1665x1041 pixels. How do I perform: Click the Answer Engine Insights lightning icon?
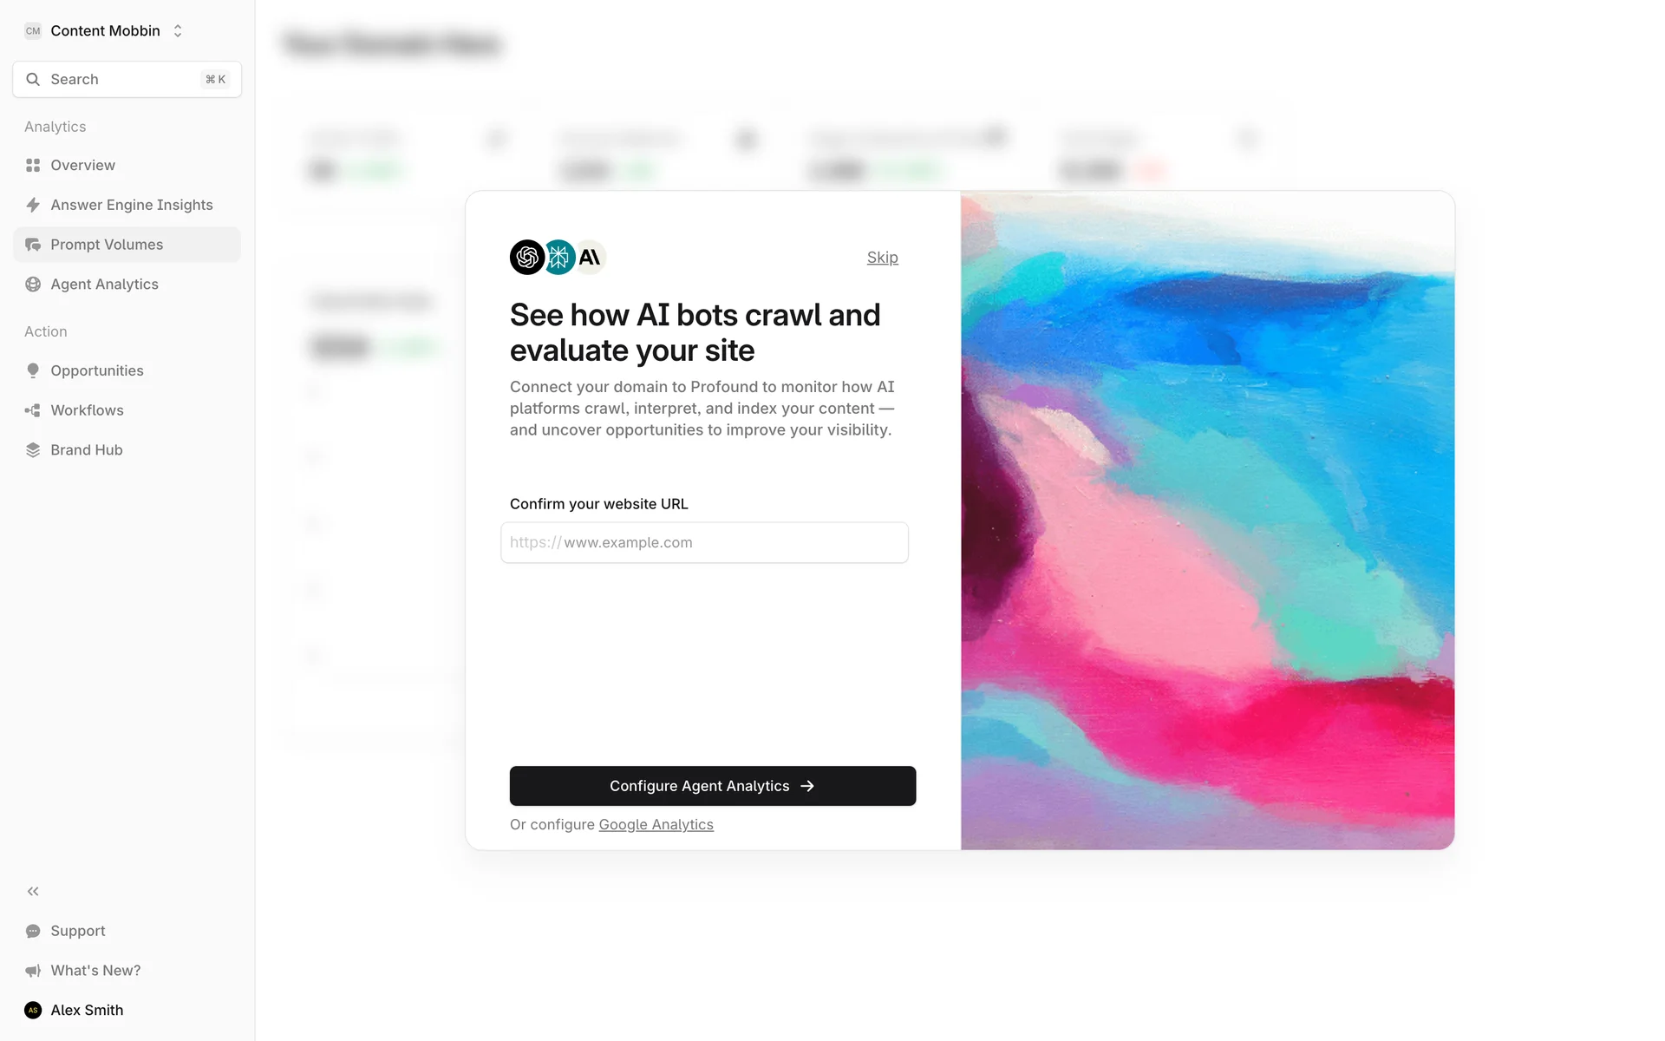(33, 205)
